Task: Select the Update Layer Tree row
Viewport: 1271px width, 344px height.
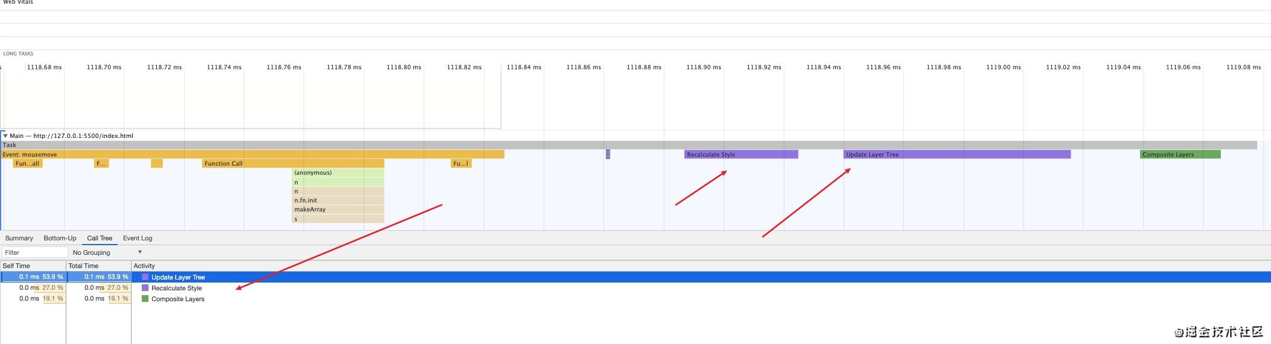Action: [x=635, y=277]
